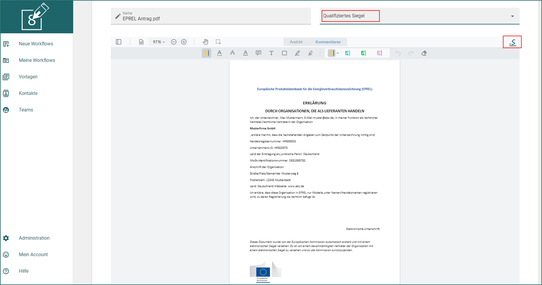Open the 97% zoom level dropdown

(x=159, y=42)
